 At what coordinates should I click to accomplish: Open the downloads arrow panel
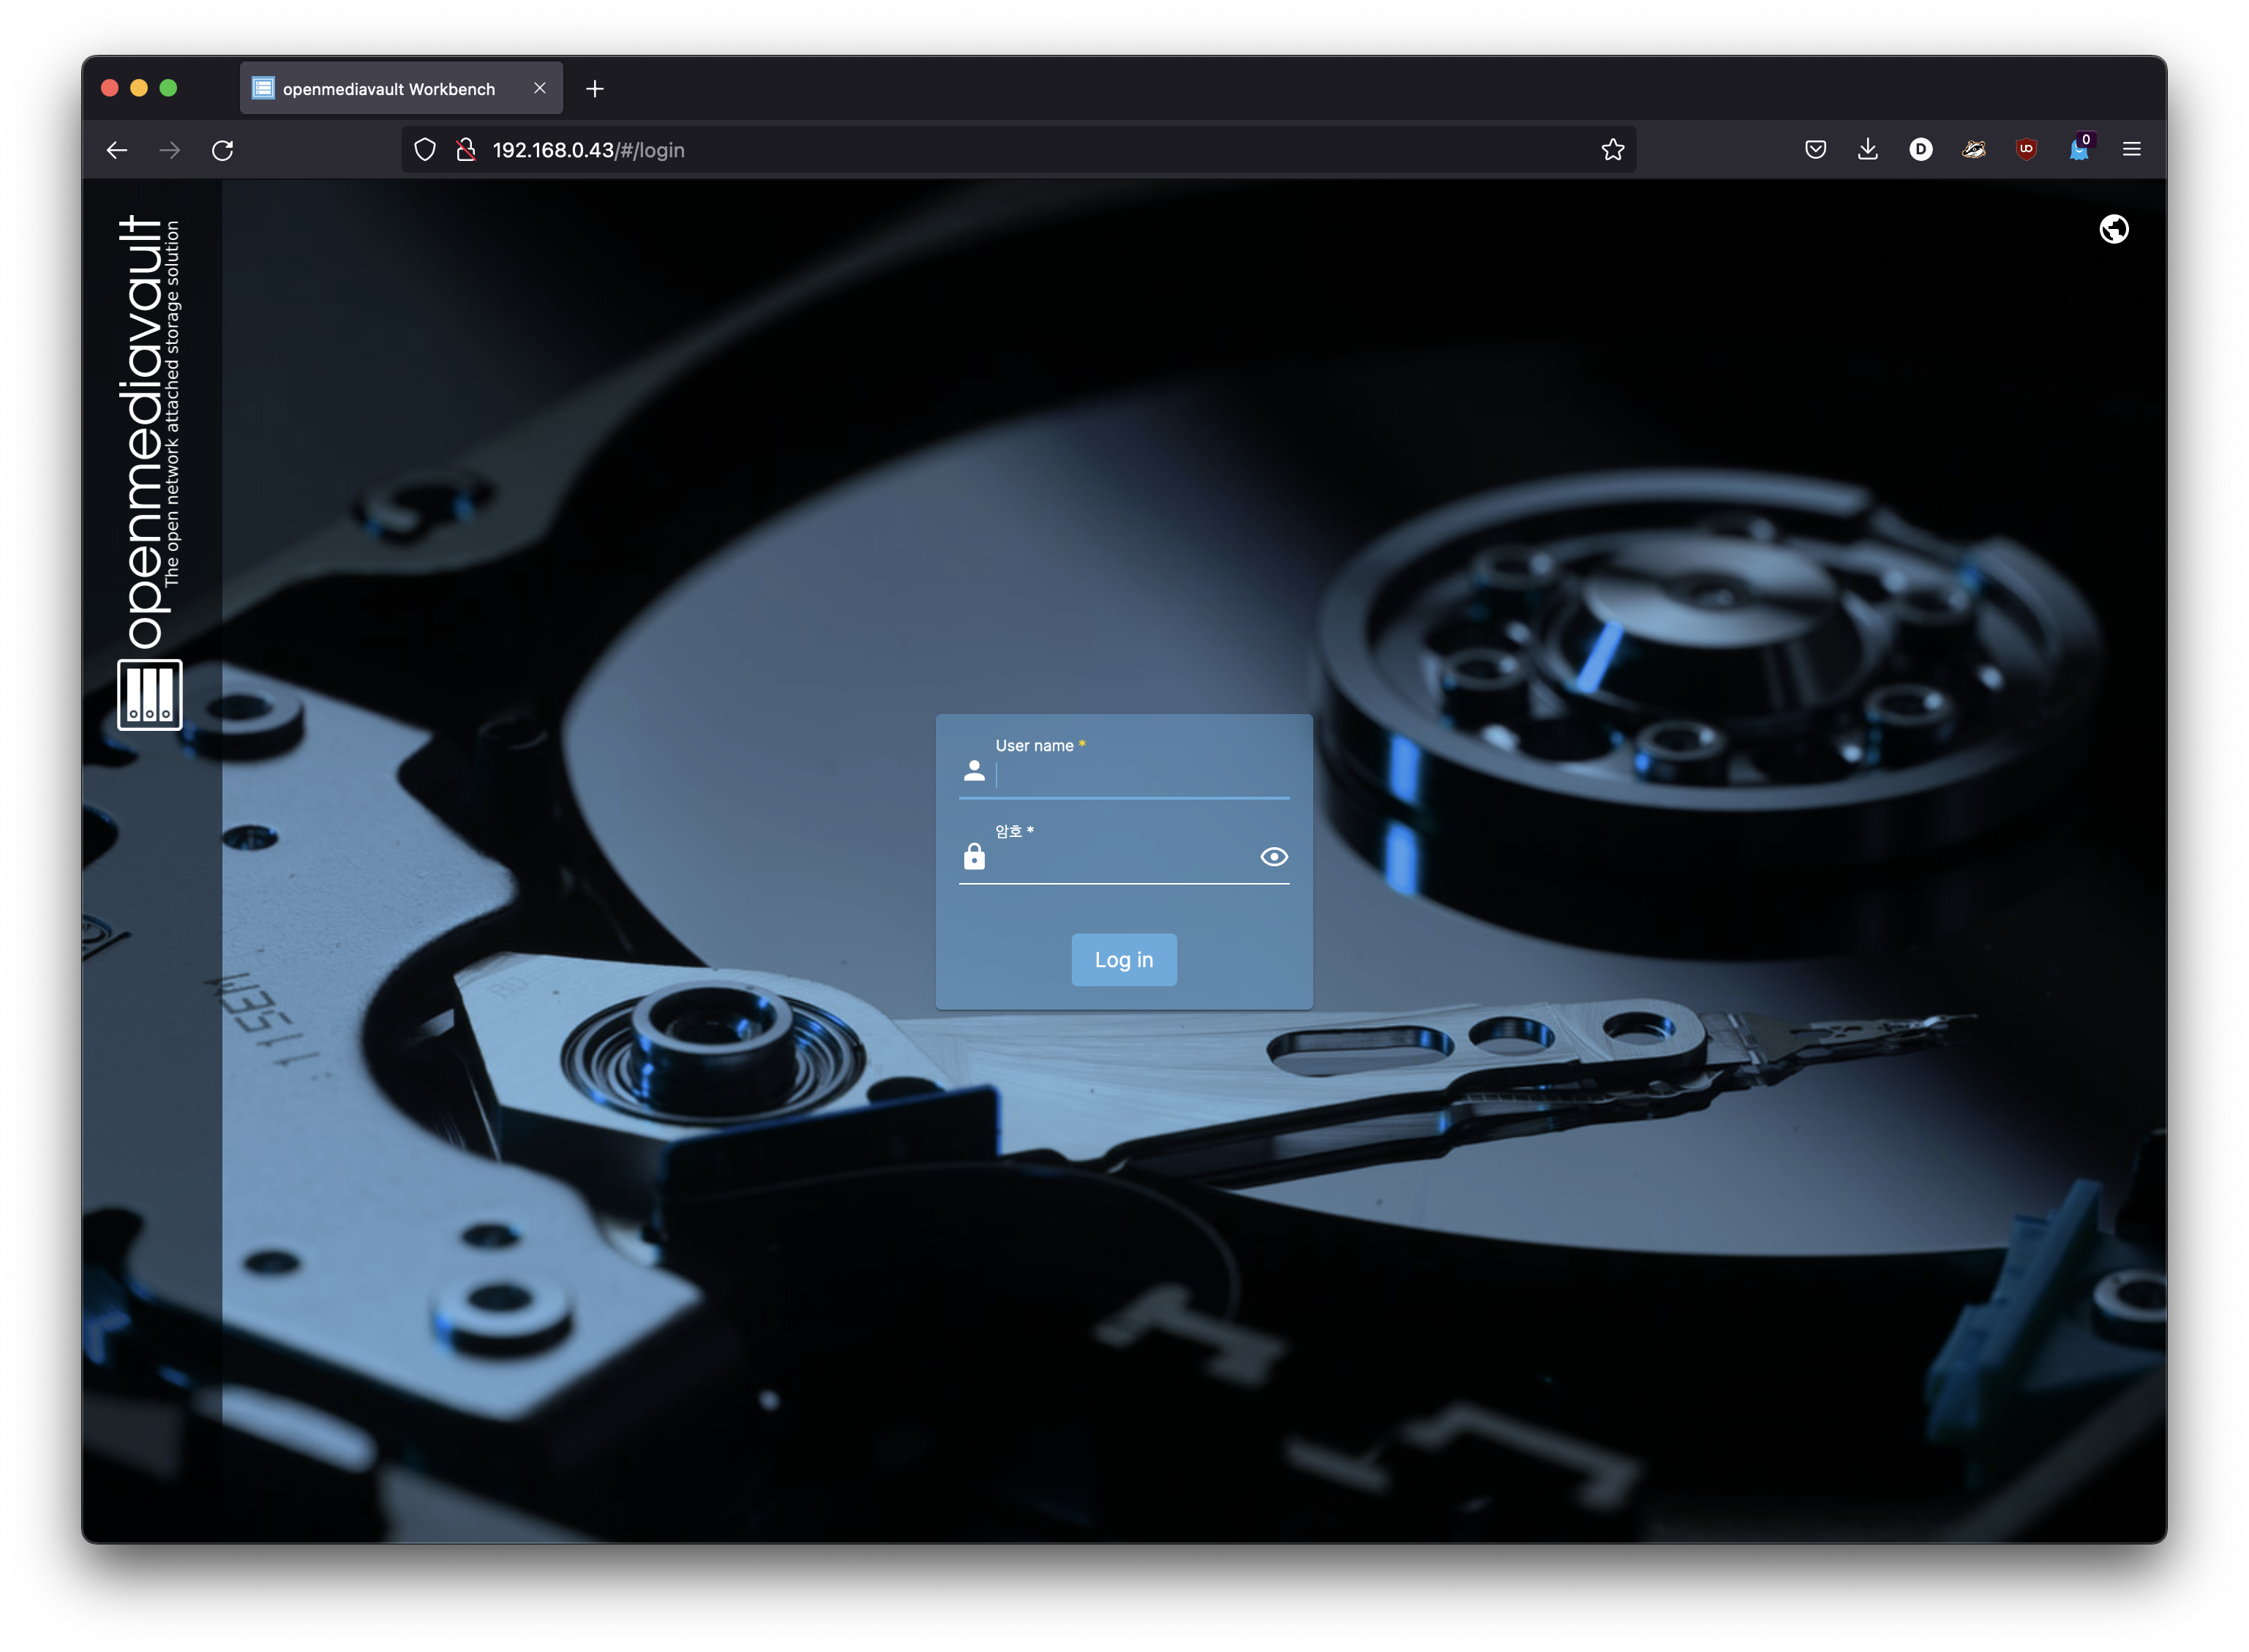(1867, 149)
